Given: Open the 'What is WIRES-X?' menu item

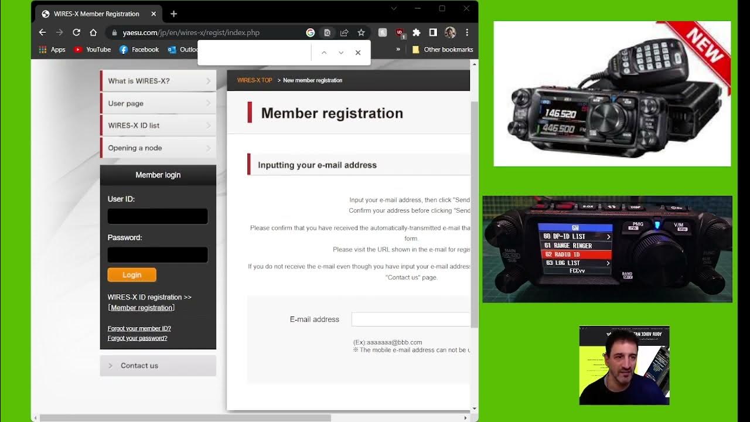Looking at the screenshot, I should coord(158,81).
